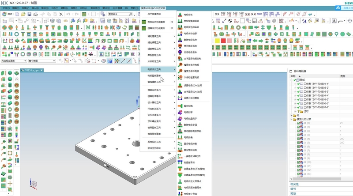Viewport: 353px width, 196px height.
Task: Click the 骨位加强 icon
Action: [180, 106]
